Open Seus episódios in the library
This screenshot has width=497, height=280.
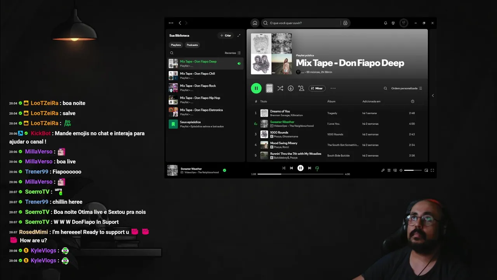click(205, 124)
